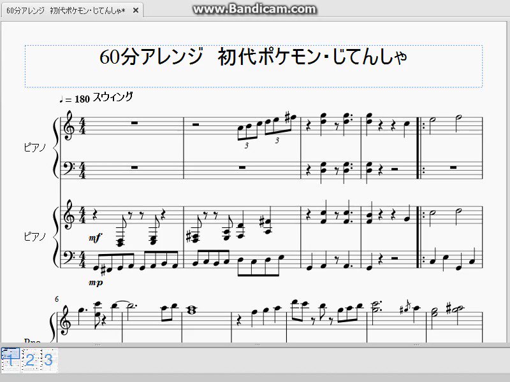Click the スウィング swing text marking

click(113, 97)
